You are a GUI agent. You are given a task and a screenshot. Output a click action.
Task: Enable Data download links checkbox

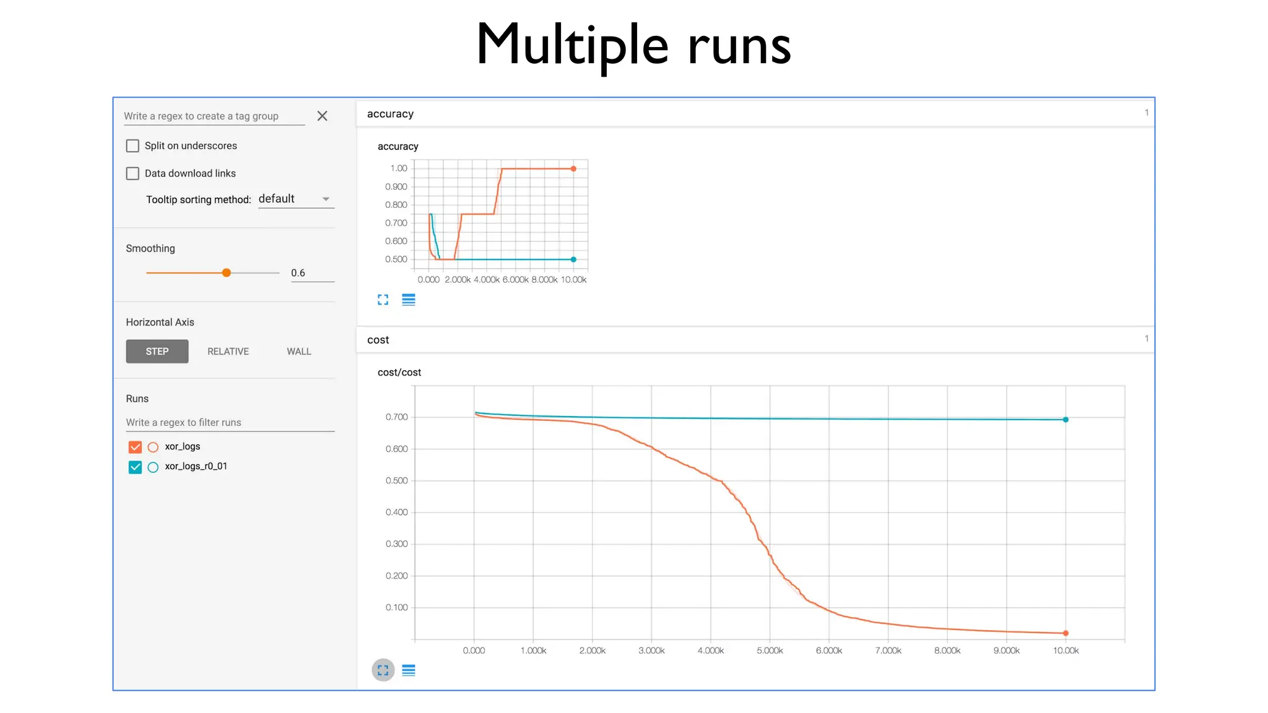[x=132, y=173]
